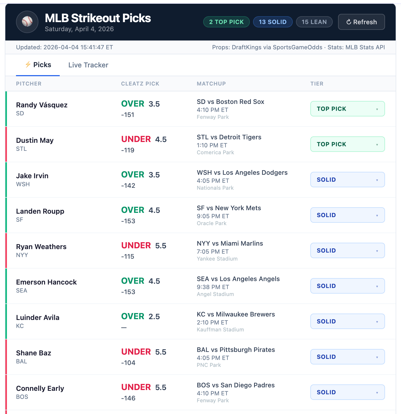The image size is (401, 414).
Task: Click the lightning bolt icon beside Picks
Action: pyautogui.click(x=28, y=64)
